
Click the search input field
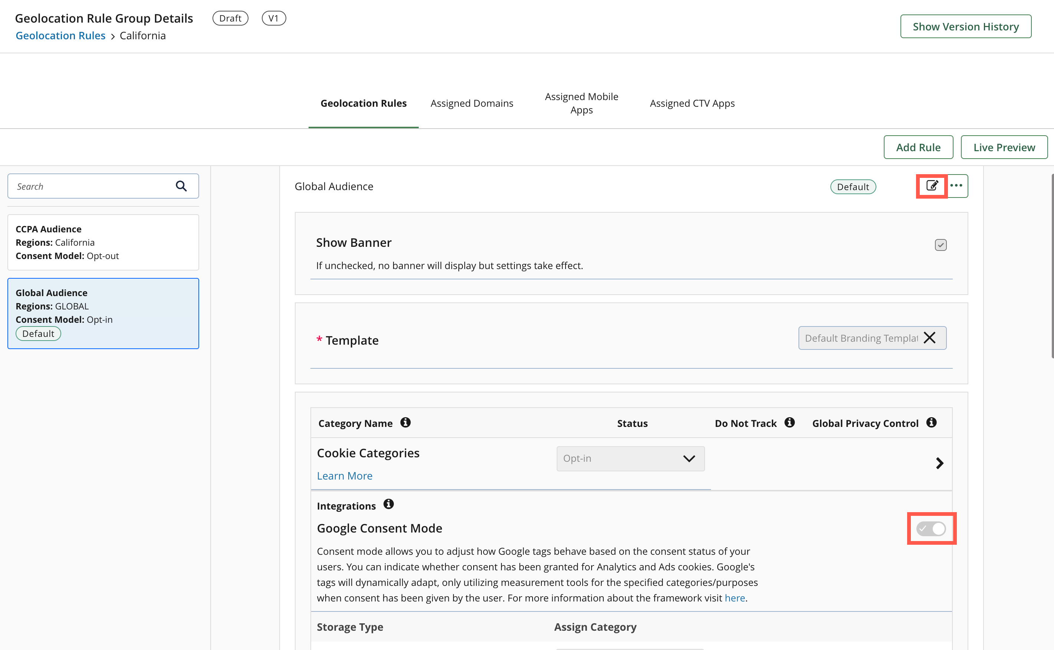coord(90,186)
